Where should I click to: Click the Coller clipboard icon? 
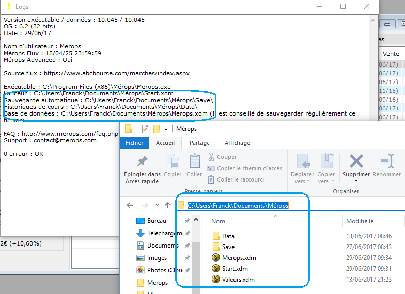[x=194, y=161]
